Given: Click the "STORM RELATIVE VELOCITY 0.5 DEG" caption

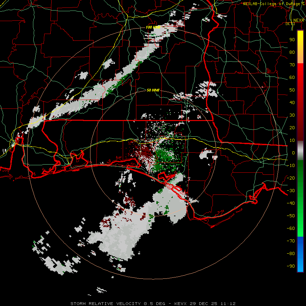Looking at the screenshot, I should [118, 304].
